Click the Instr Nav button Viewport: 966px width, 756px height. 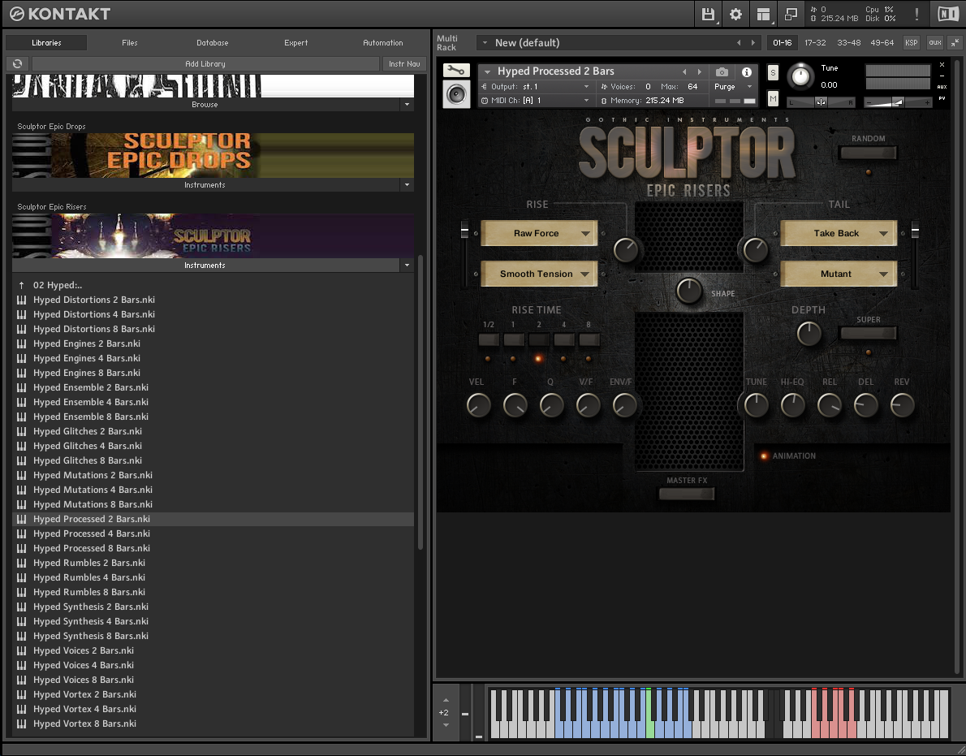(404, 63)
